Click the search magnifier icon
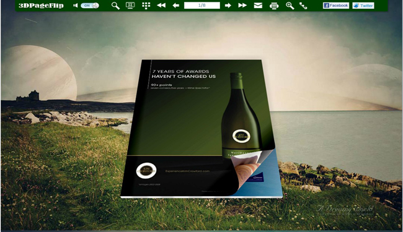Image resolution: width=403 pixels, height=232 pixels. pos(115,6)
